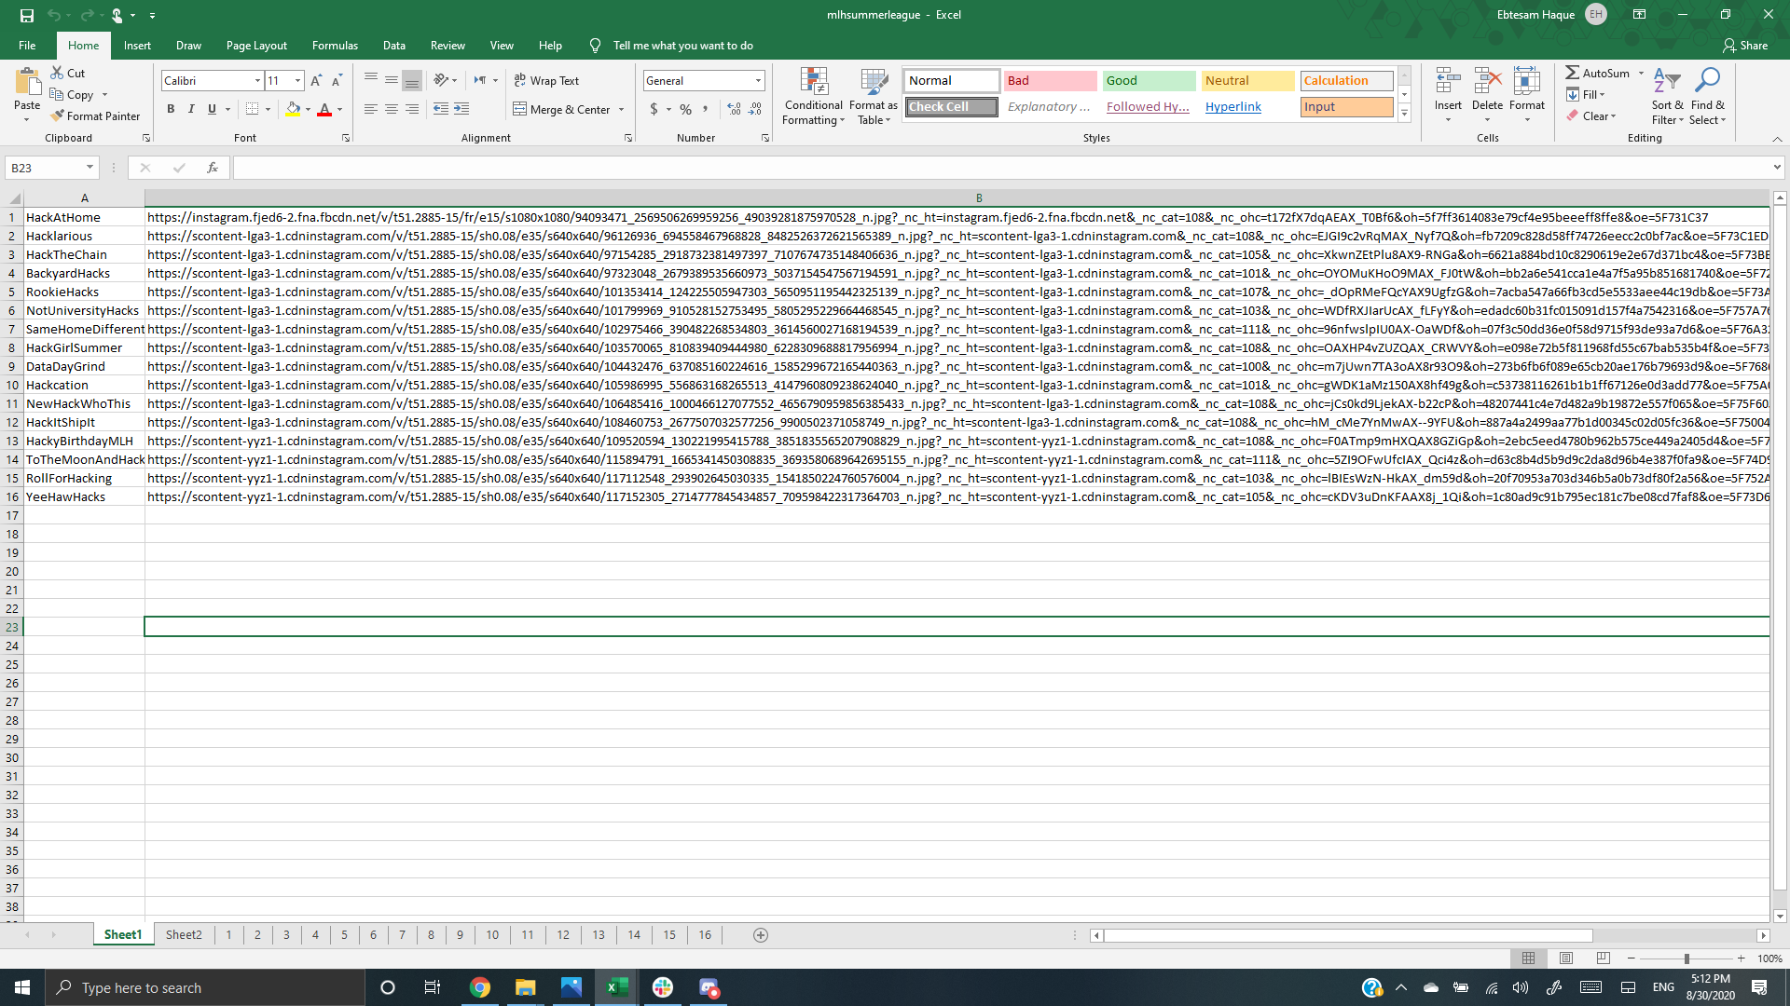Viewport: 1790px width, 1006px height.
Task: Open the Sort & Filter tool
Action: (x=1666, y=83)
